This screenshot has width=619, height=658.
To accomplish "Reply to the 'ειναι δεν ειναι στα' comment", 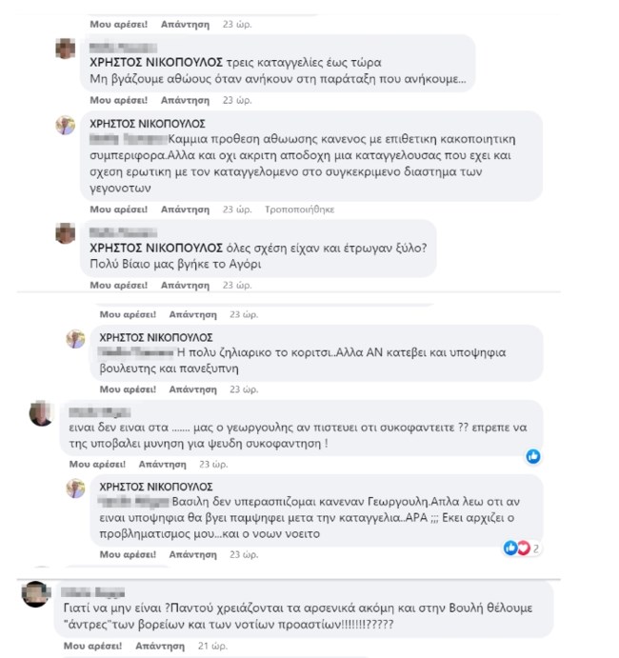I will tap(162, 464).
